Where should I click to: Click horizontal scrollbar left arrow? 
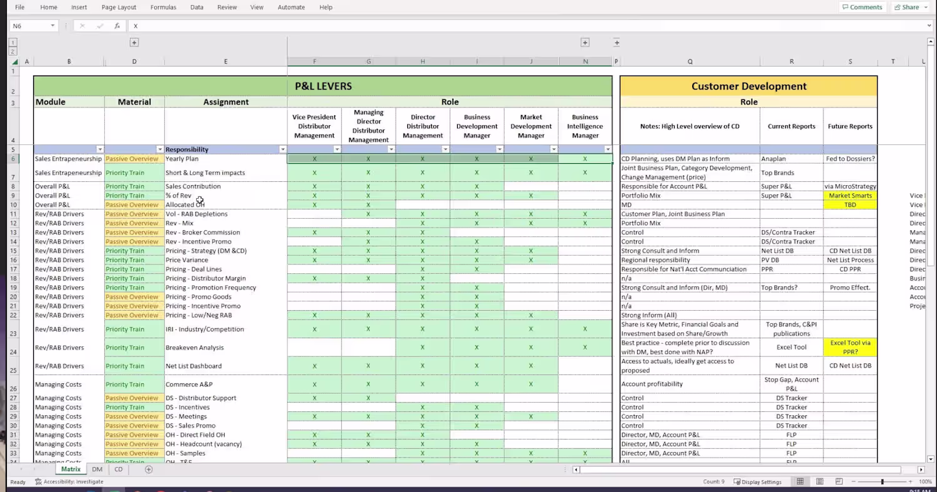(x=577, y=469)
